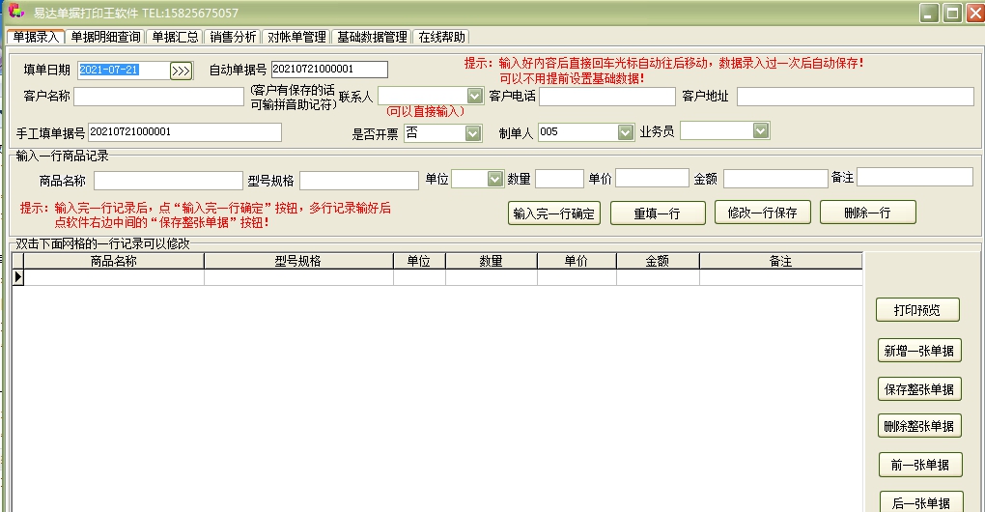
Task: Click the 客户名称 input field
Action: tap(158, 96)
